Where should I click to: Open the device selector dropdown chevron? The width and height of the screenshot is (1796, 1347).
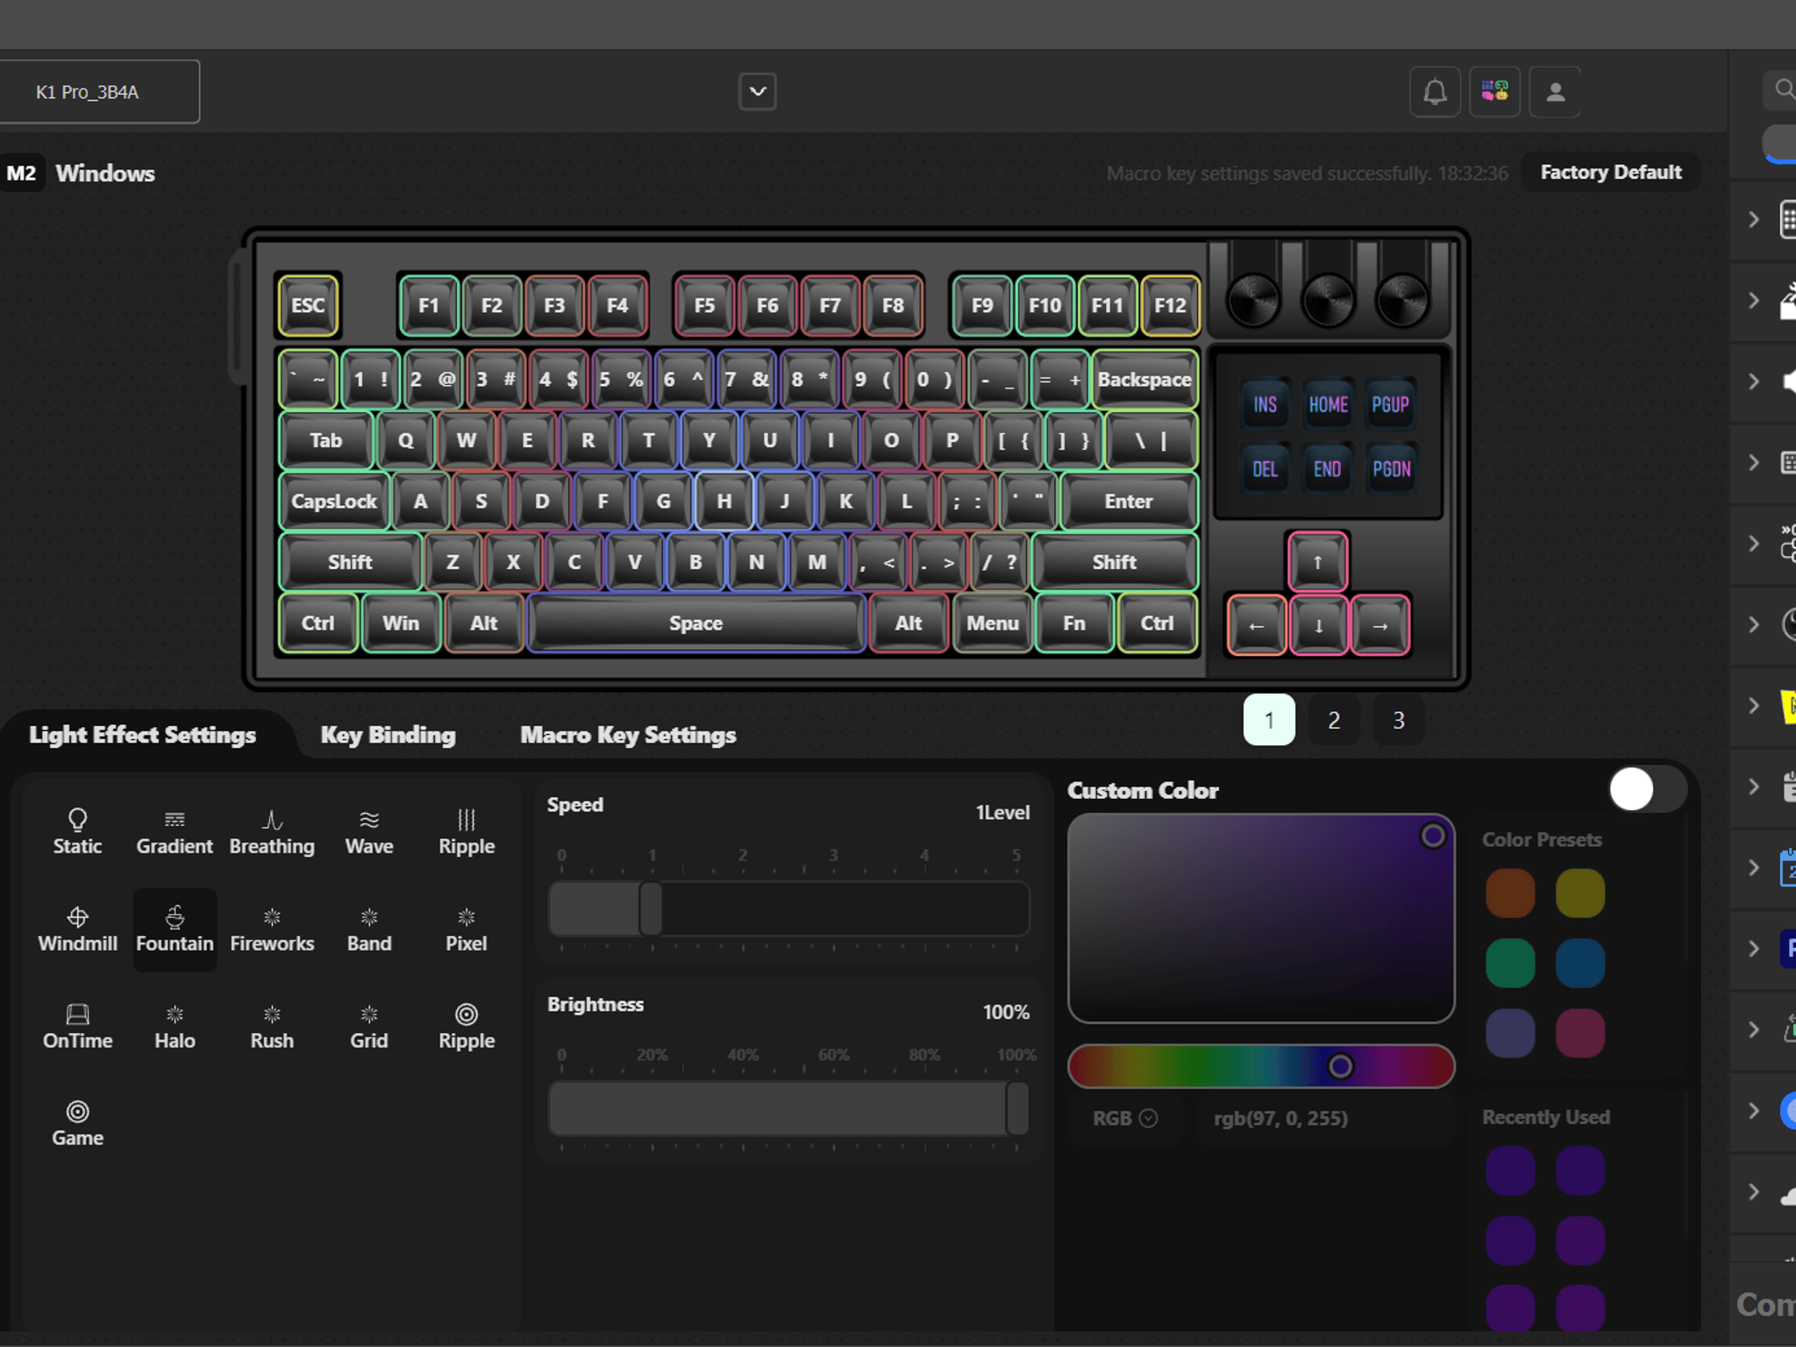tap(758, 91)
